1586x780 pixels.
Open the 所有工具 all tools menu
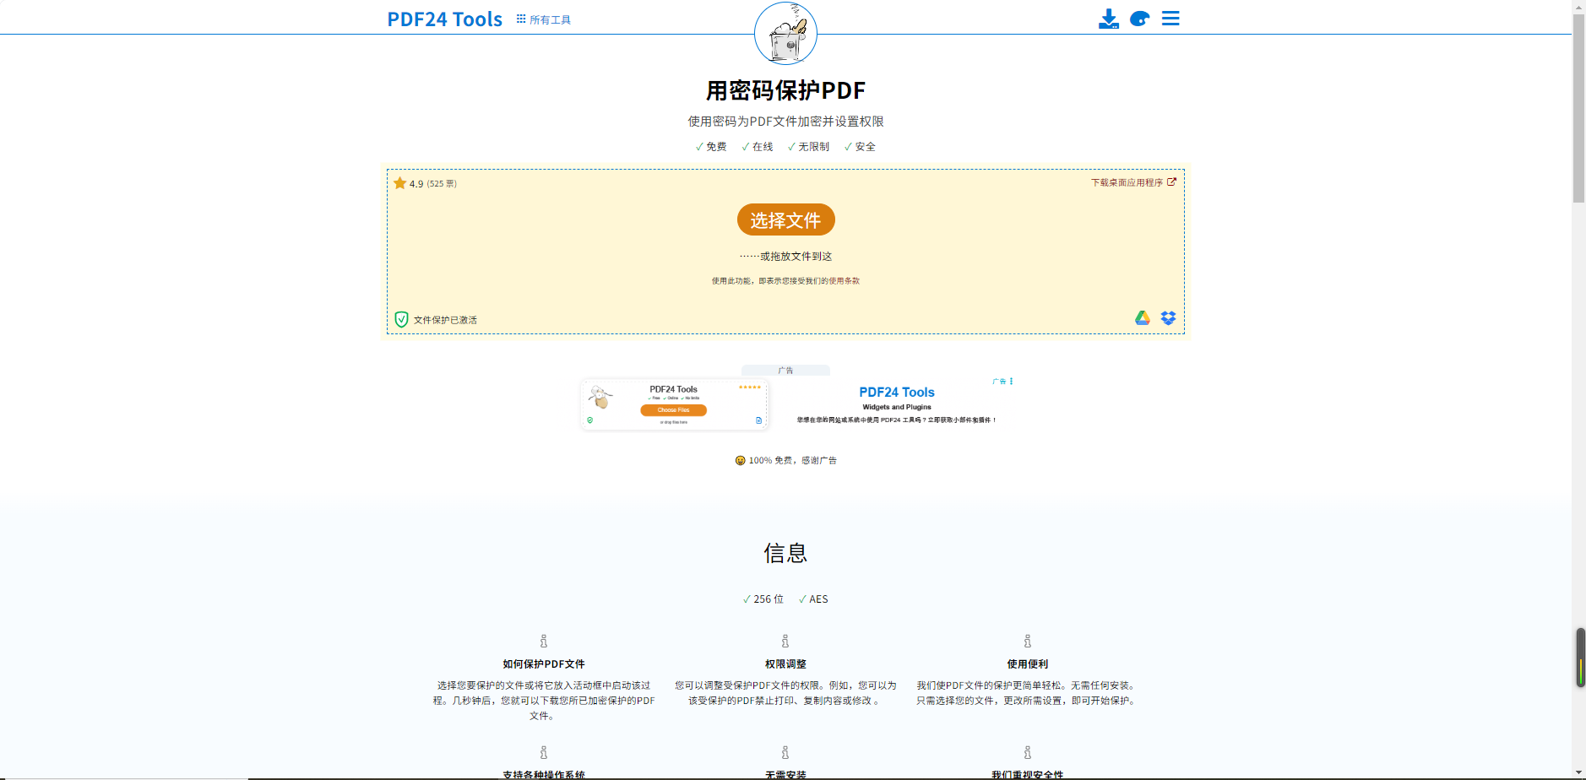[544, 19]
